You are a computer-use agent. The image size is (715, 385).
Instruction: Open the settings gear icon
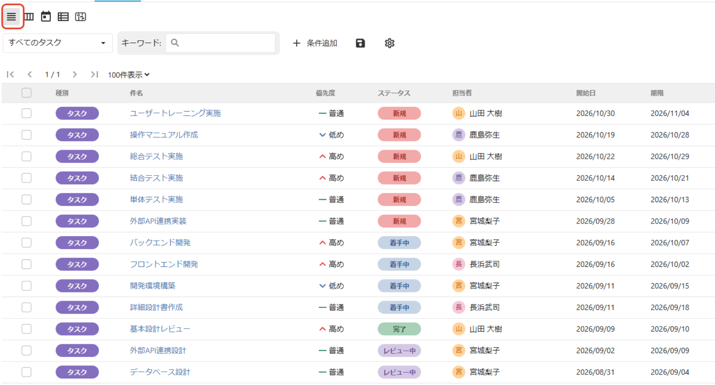389,43
